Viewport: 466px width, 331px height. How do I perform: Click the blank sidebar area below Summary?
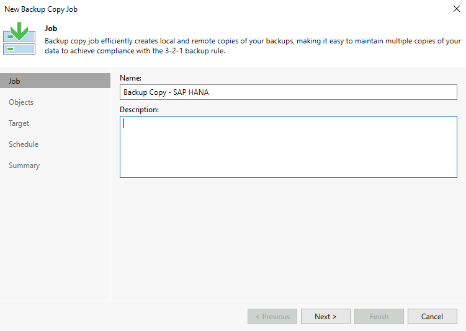(55, 236)
